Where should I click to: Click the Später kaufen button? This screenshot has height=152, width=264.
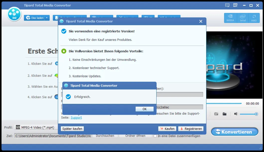coord(72,129)
